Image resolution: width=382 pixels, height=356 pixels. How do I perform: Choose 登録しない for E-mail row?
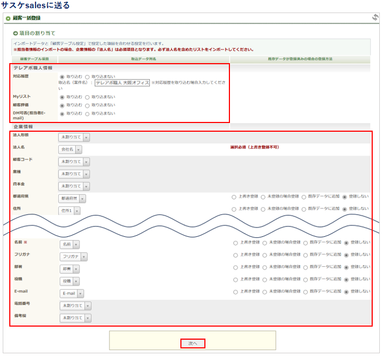point(346,292)
